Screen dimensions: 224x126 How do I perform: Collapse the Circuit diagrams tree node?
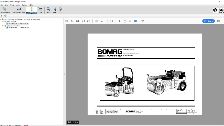(x=3, y=22)
